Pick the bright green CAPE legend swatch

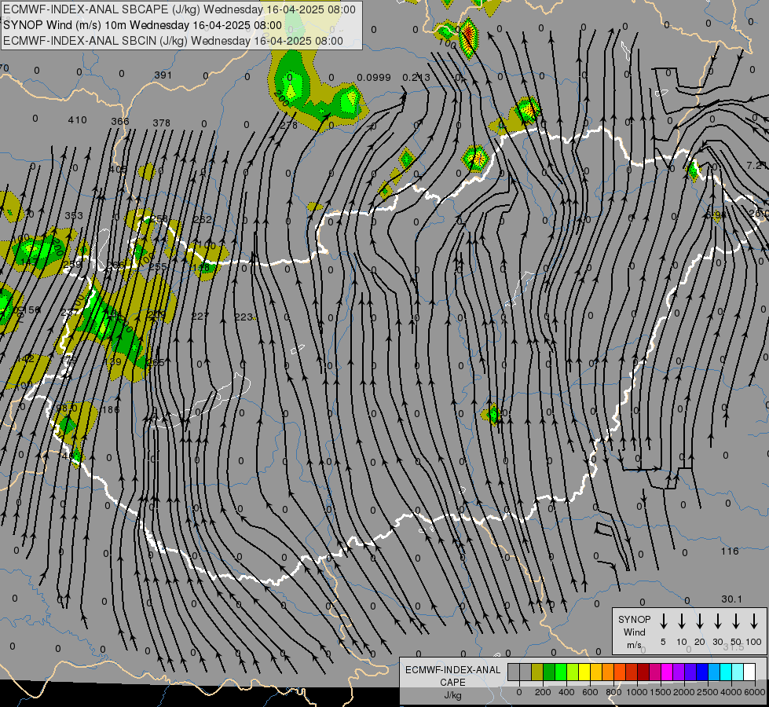[x=561, y=672]
